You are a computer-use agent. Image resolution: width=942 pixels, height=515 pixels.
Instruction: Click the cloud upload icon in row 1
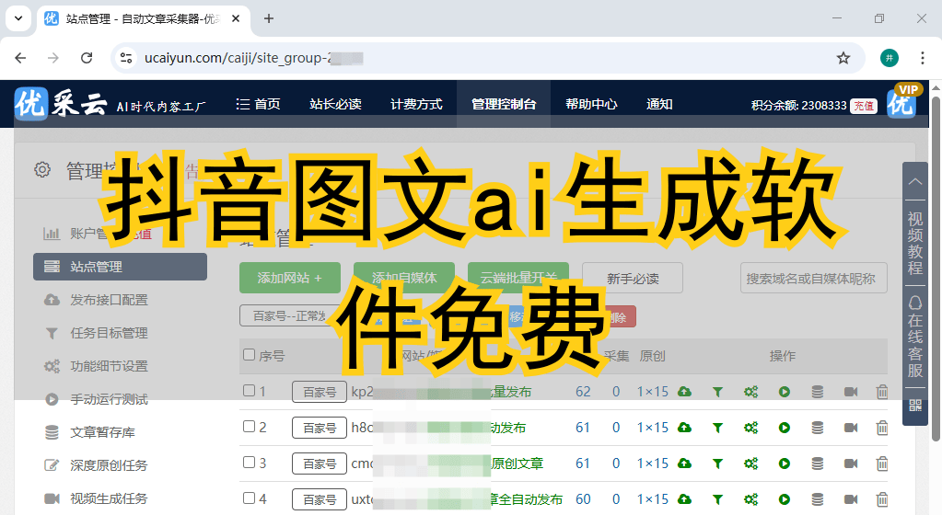[684, 392]
